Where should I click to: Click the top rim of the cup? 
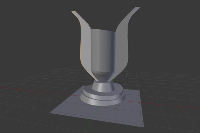coord(103,31)
